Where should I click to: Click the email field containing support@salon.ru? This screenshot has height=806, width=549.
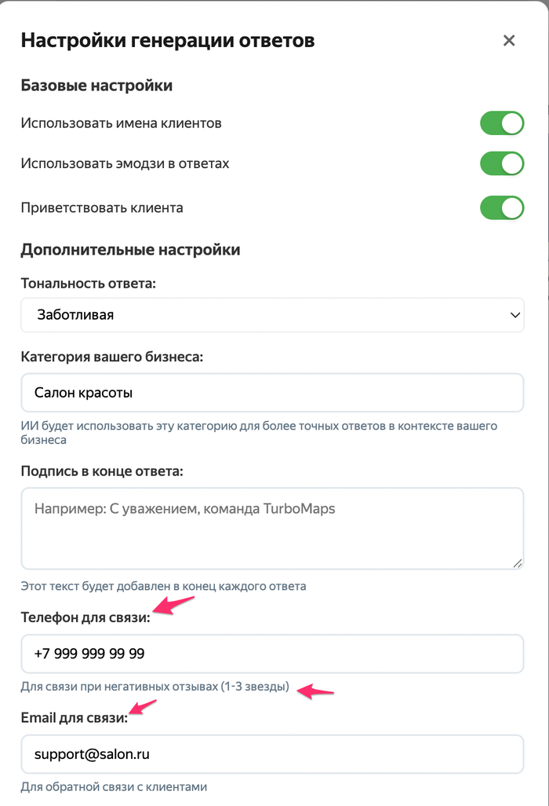[x=272, y=754]
